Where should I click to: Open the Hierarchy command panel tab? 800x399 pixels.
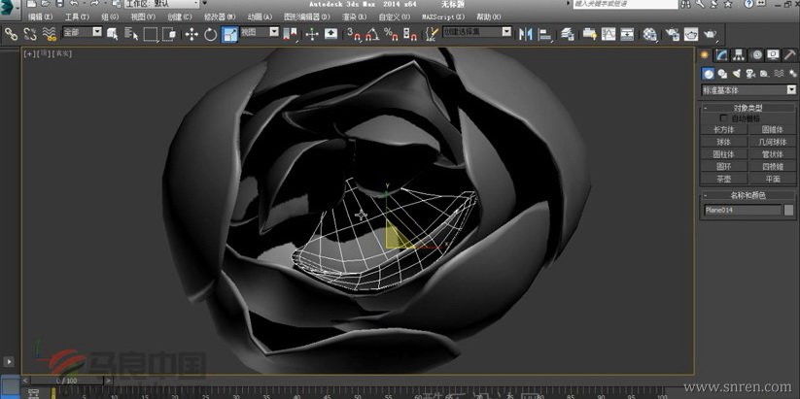pos(739,54)
